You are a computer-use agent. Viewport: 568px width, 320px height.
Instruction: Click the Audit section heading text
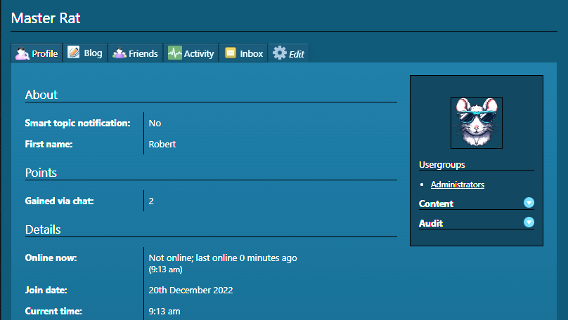431,223
